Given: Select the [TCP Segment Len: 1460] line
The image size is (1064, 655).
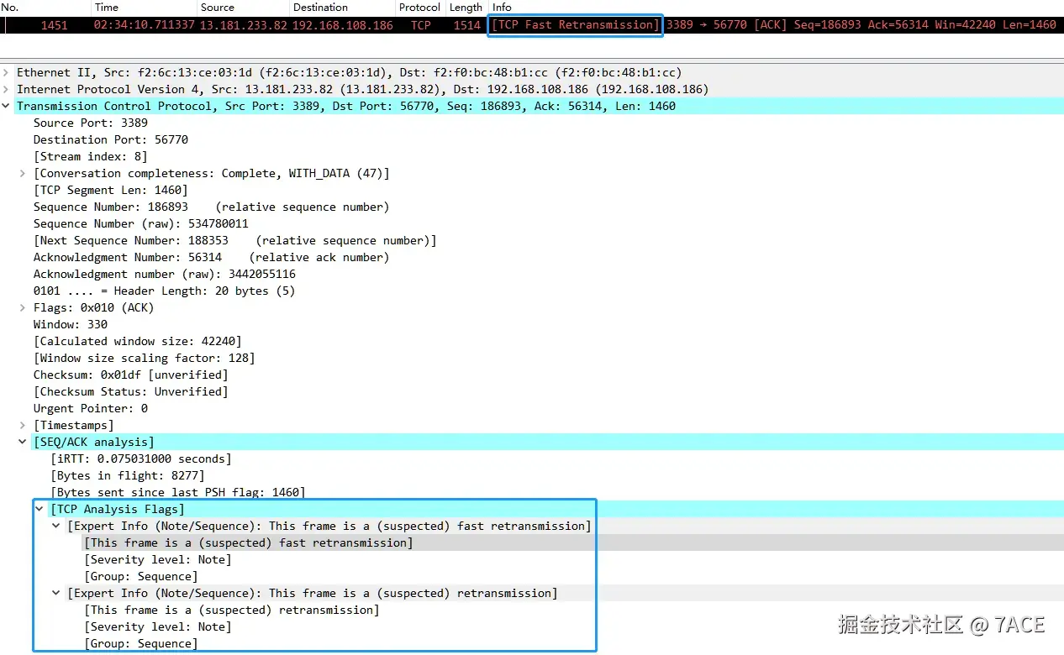Looking at the screenshot, I should point(111,191).
